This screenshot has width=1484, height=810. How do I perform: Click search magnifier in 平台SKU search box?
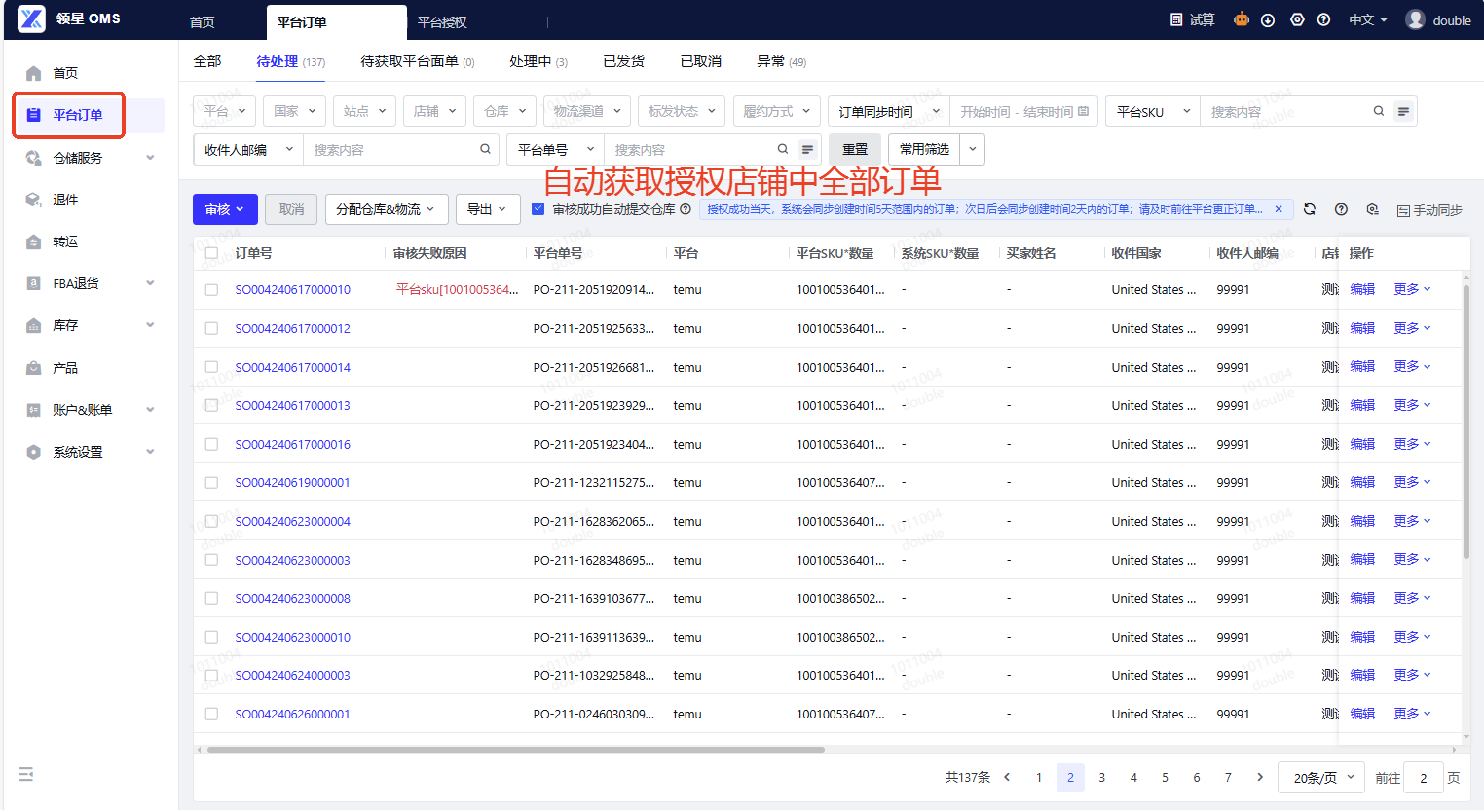1378,111
